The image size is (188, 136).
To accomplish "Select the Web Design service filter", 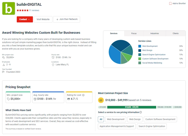I will pyautogui.click(x=135, y=119).
